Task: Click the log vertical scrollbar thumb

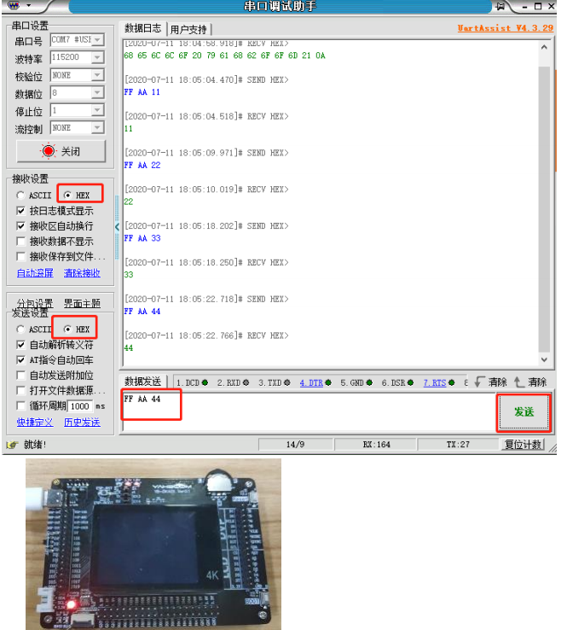Action: [x=544, y=209]
